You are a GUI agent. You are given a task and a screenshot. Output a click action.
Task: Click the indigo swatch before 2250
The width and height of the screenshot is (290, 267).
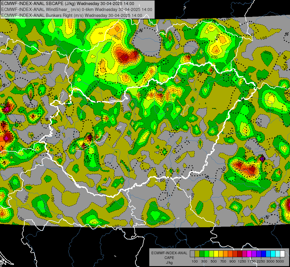tap(259, 254)
